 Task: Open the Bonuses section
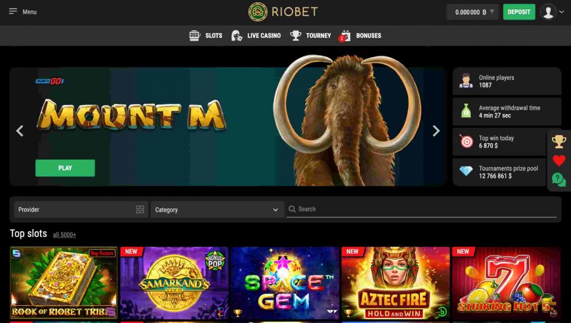point(369,35)
